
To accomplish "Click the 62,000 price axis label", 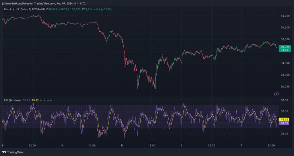I will tap(285, 16).
